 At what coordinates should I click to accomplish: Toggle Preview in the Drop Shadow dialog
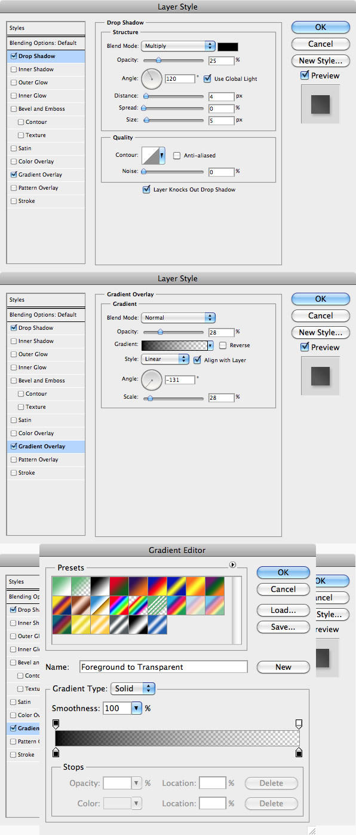[305, 75]
